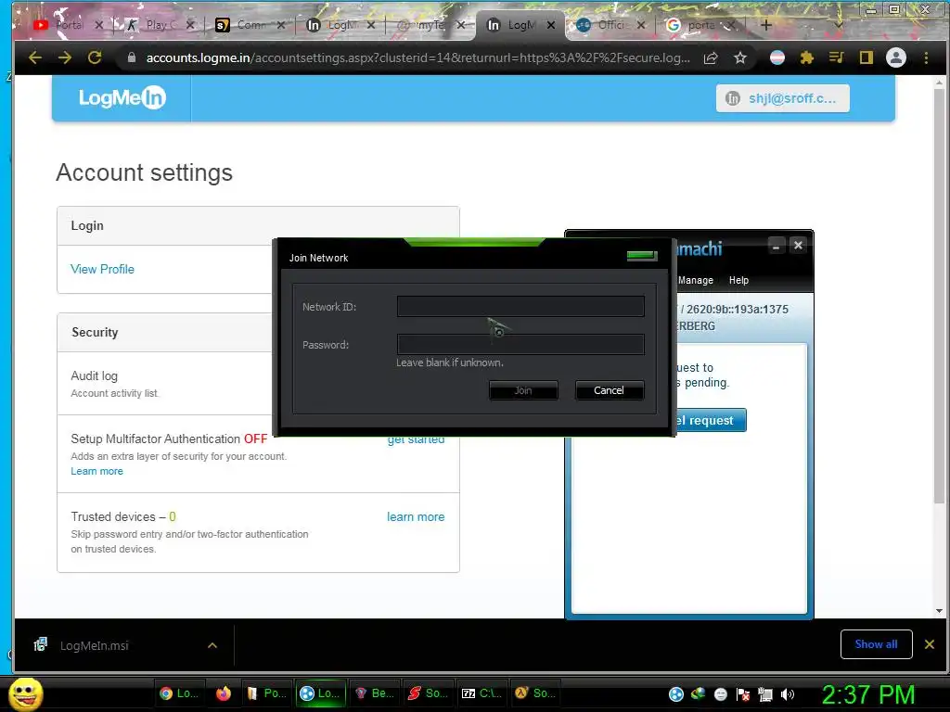Click the address bar URL
950x712 pixels.
click(418, 57)
